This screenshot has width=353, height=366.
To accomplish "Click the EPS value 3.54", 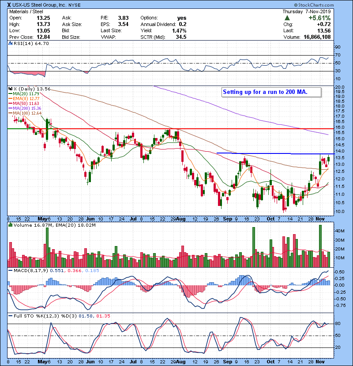I will click(x=123, y=24).
